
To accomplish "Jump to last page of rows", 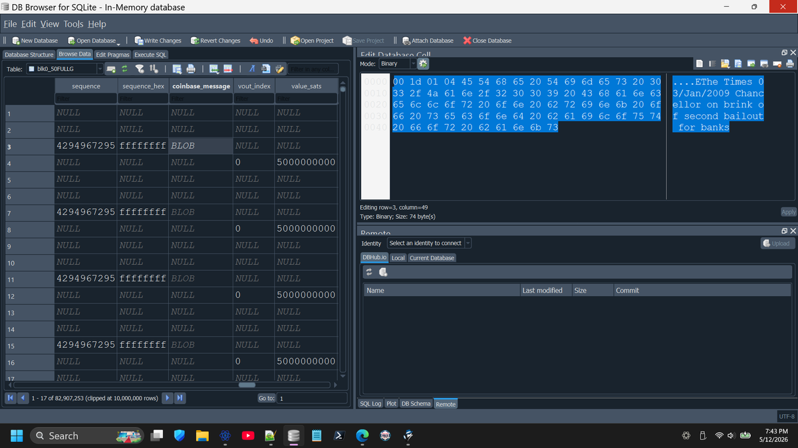I will pos(180,398).
